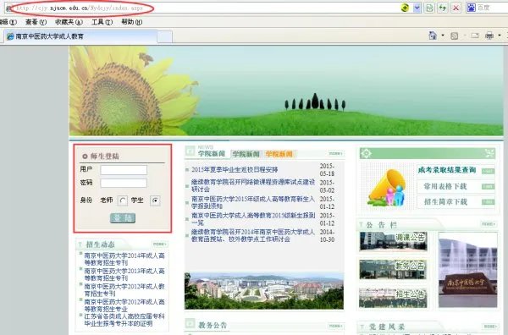Open the 工具(T) menu
508x335 pixels.
102,22
